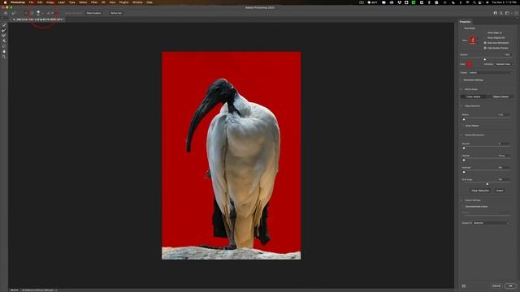520x292 pixels.
Task: Collapse the Refine Mode section
Action: click(x=461, y=89)
